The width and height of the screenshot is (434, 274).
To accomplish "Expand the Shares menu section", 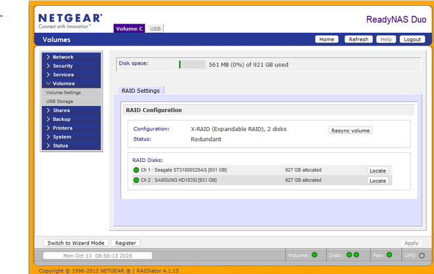I will point(72,111).
